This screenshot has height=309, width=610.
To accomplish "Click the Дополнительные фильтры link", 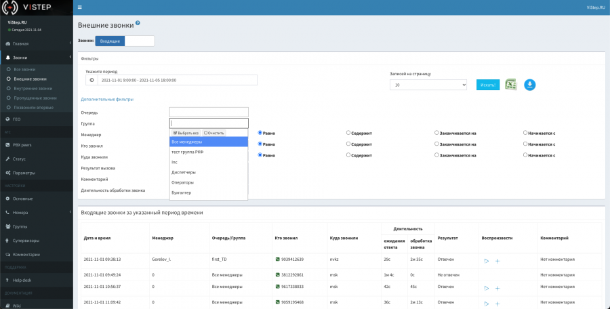I will (x=107, y=100).
